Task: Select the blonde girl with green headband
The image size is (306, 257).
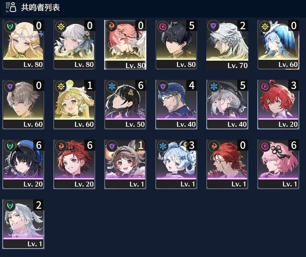Action: 74,104
